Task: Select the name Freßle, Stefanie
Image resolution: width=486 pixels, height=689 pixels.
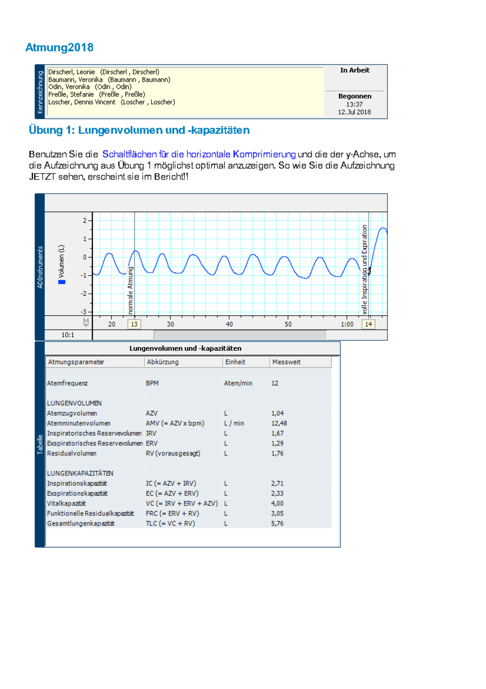Action: [x=71, y=95]
